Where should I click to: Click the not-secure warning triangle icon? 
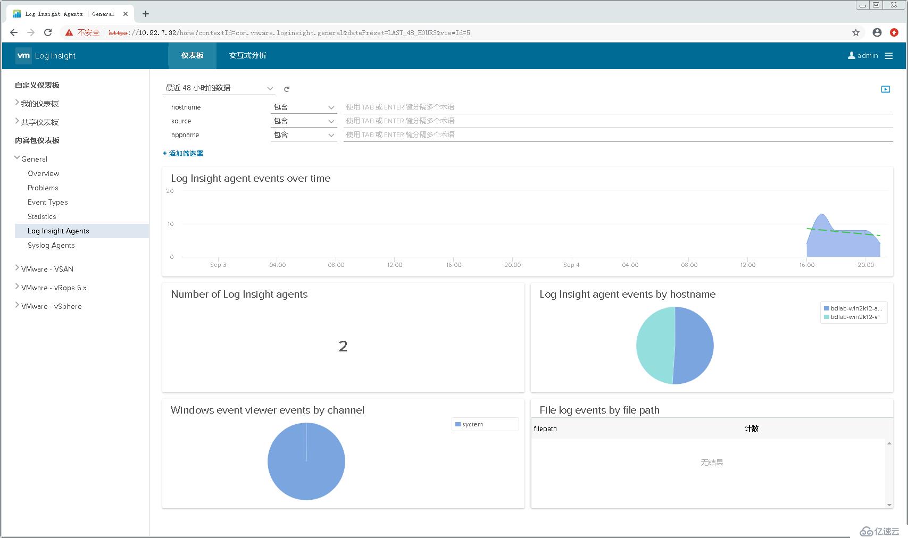(69, 32)
